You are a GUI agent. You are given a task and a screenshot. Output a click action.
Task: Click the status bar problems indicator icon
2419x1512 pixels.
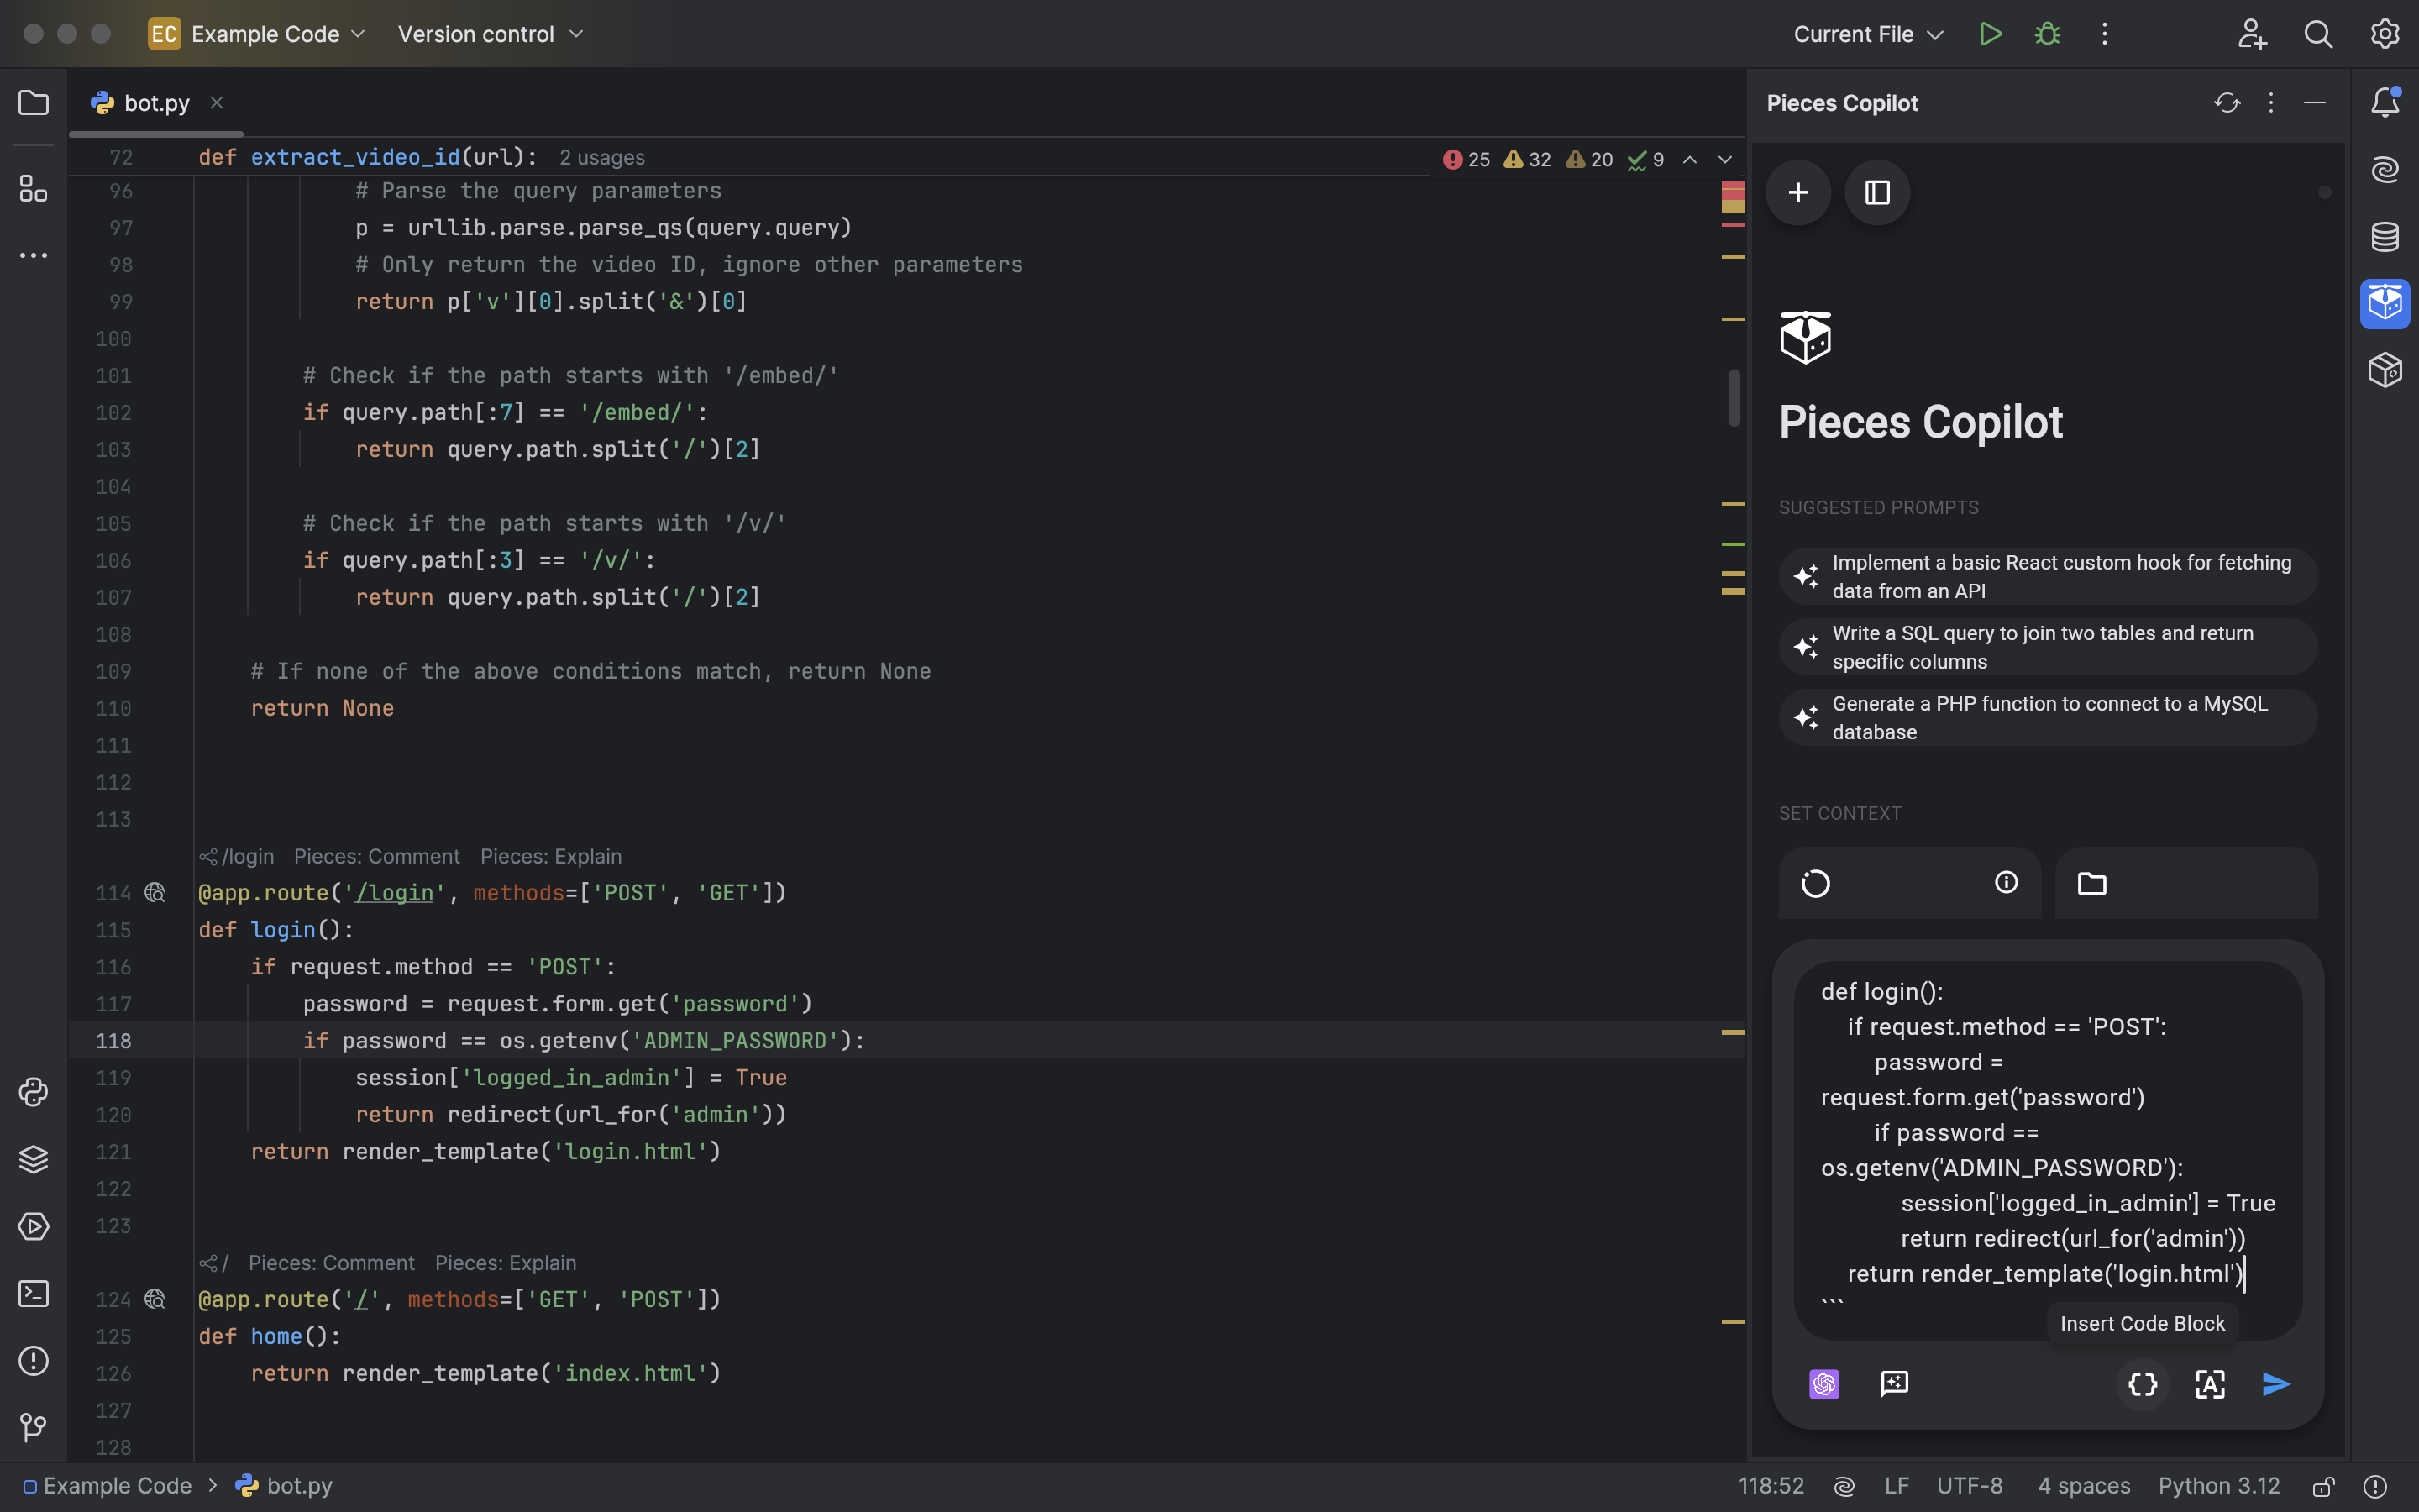click(2375, 1486)
